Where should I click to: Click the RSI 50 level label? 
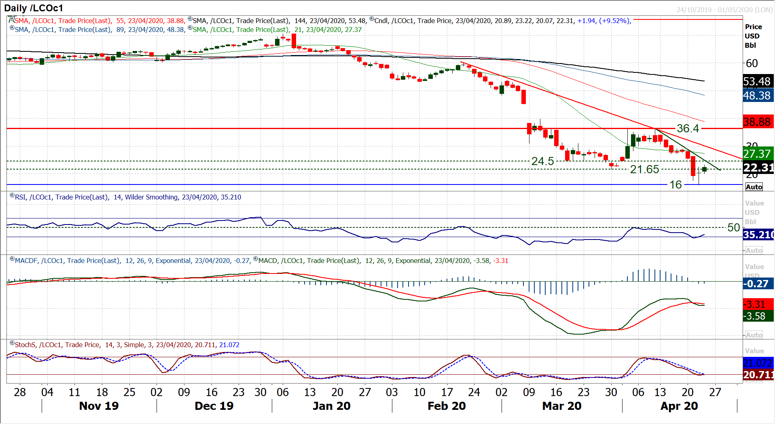click(x=734, y=227)
